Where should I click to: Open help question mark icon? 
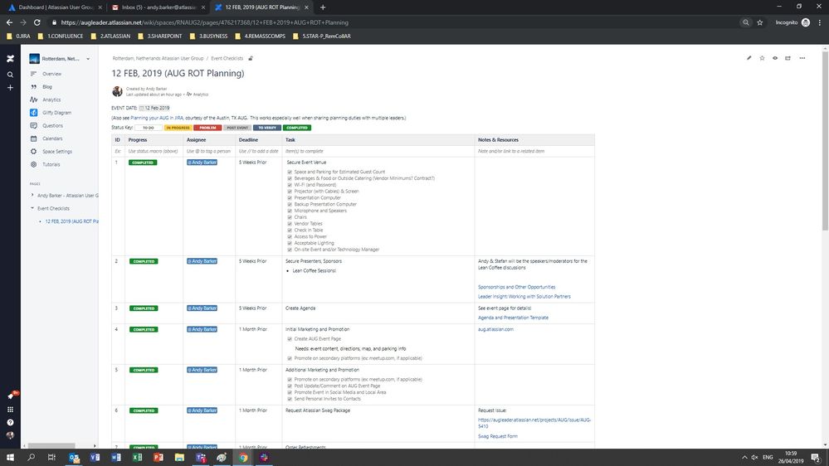click(x=10, y=423)
